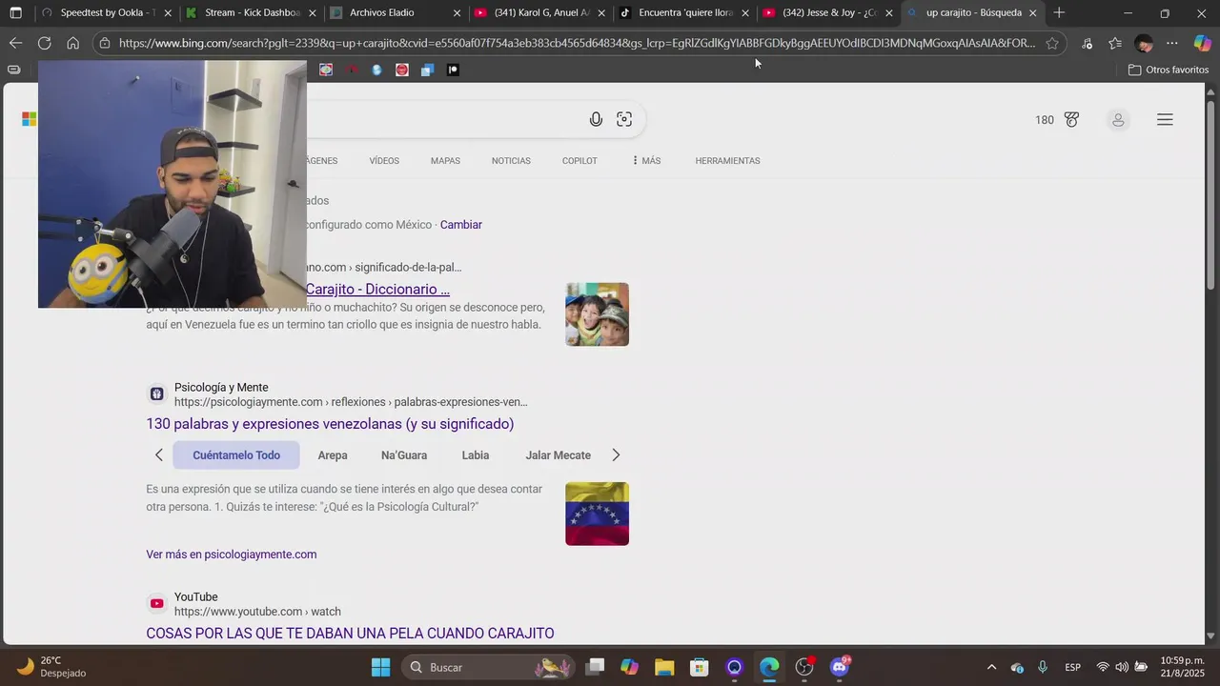Open Carajito - Diccionario result link
This screenshot has width=1220, height=686.
pos(377,290)
